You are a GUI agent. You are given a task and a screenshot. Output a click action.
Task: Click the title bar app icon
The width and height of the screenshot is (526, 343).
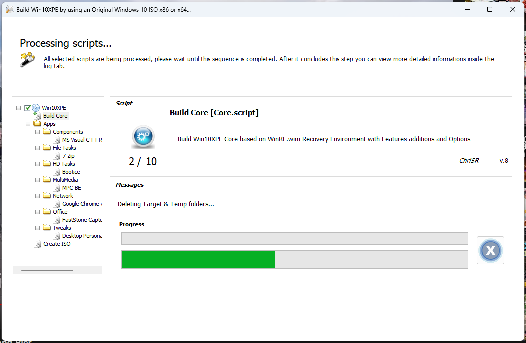click(x=9, y=9)
